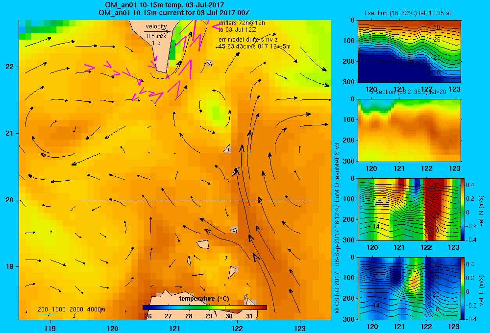The width and height of the screenshot is (490, 333).
Task: Click the white dashed section line at latitude 20
Action: (196, 200)
